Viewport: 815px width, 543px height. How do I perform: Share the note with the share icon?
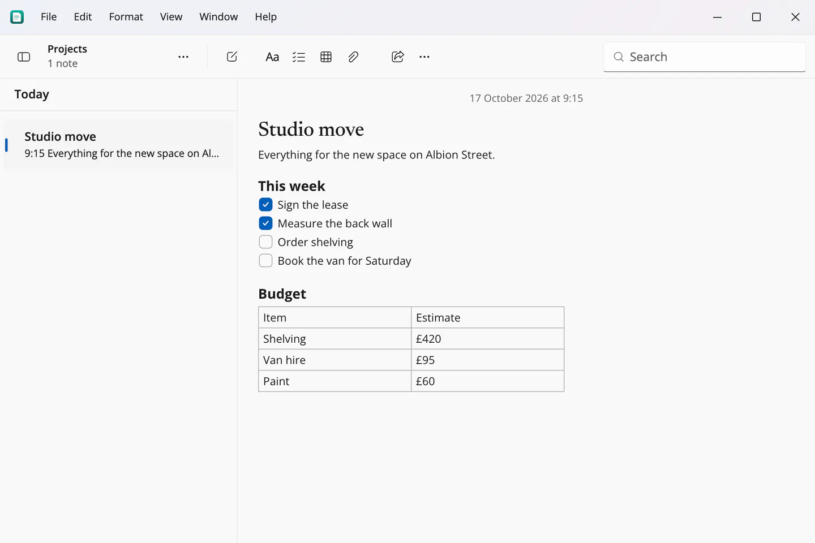[398, 57]
